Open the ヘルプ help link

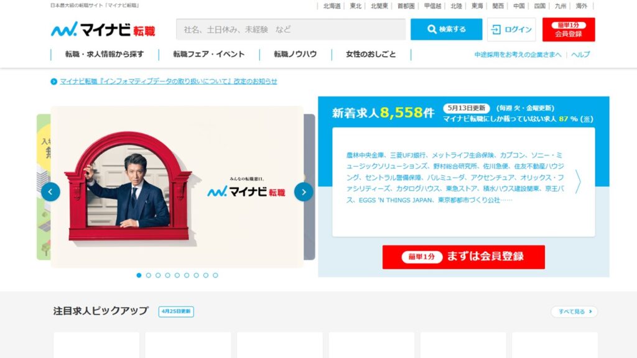[580, 55]
